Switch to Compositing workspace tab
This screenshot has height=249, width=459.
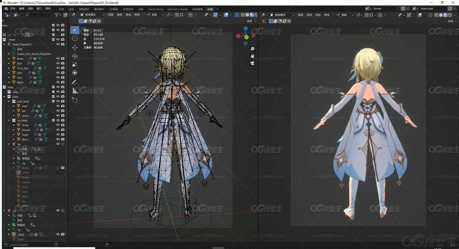155,9
